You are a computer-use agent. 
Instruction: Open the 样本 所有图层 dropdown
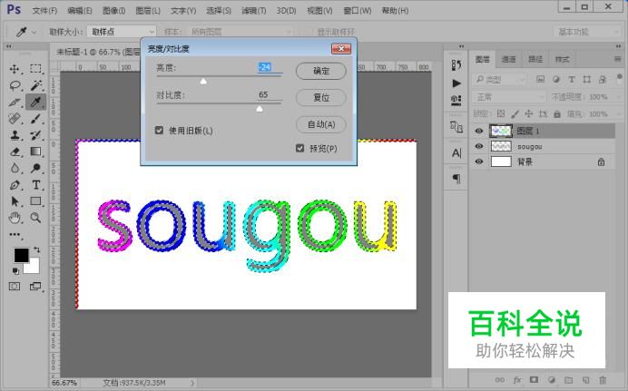point(239,32)
